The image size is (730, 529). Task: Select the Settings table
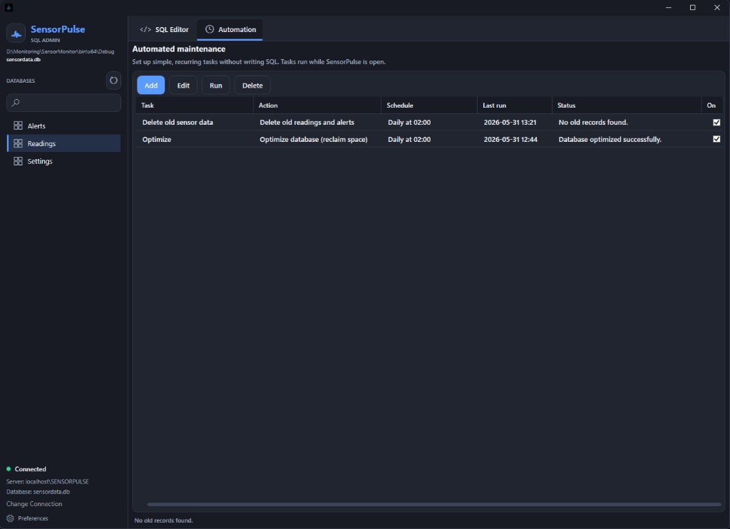click(x=63, y=161)
